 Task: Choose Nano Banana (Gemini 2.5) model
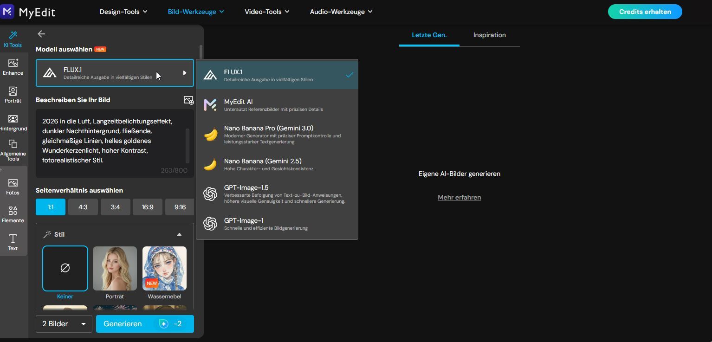click(277, 164)
